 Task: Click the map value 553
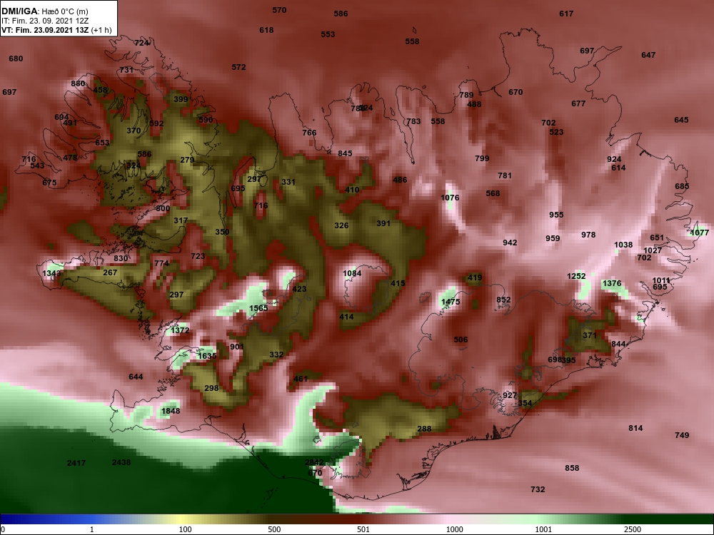(x=328, y=34)
